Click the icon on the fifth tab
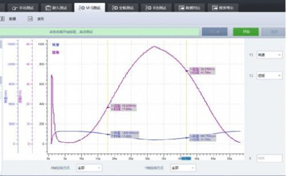This screenshot has height=176, width=286. [x=148, y=8]
